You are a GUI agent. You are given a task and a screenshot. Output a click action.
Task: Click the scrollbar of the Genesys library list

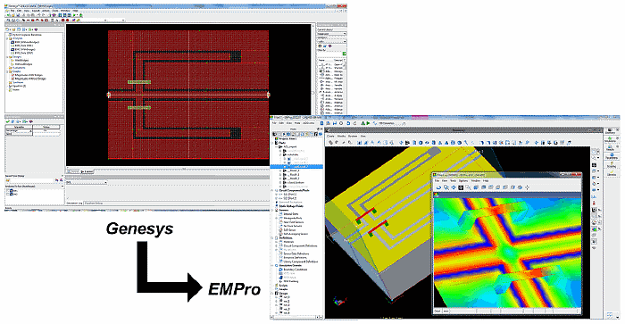[346, 86]
